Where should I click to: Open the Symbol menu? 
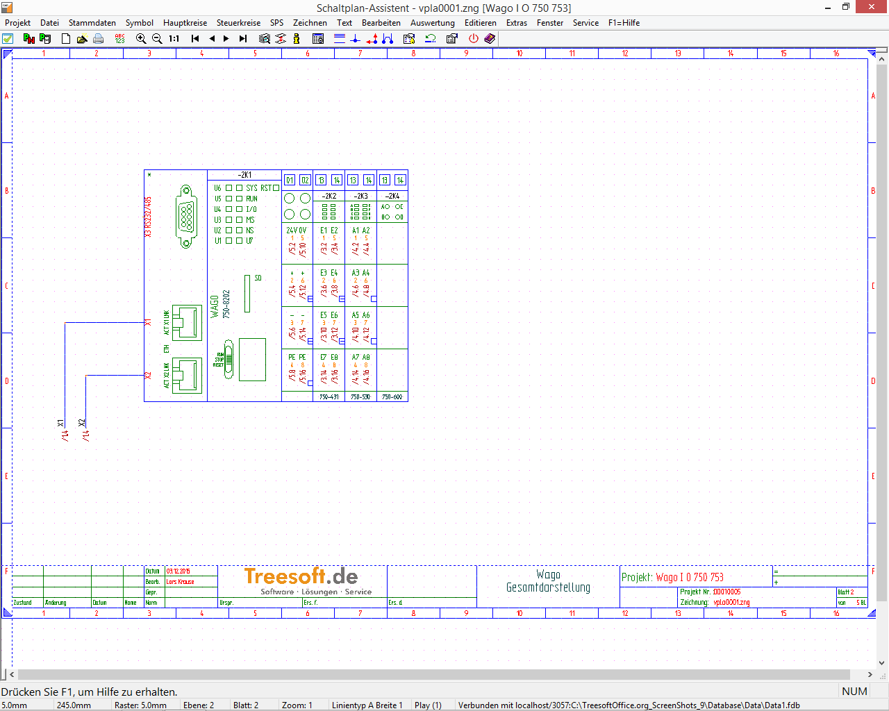pyautogui.click(x=139, y=23)
